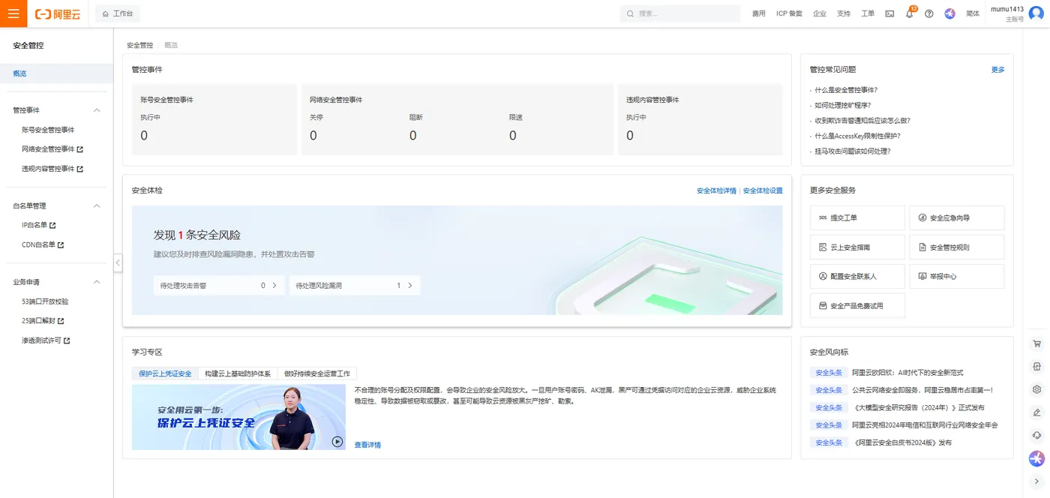Click the help question mark icon
Image resolution: width=1050 pixels, height=498 pixels.
click(928, 13)
